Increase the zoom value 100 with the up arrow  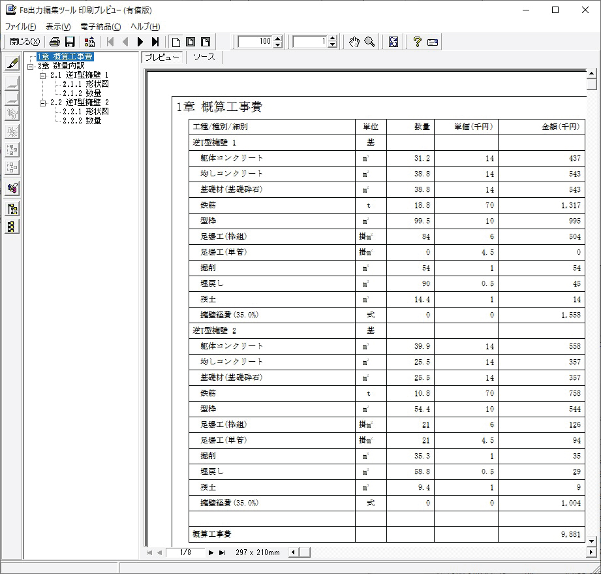278,39
